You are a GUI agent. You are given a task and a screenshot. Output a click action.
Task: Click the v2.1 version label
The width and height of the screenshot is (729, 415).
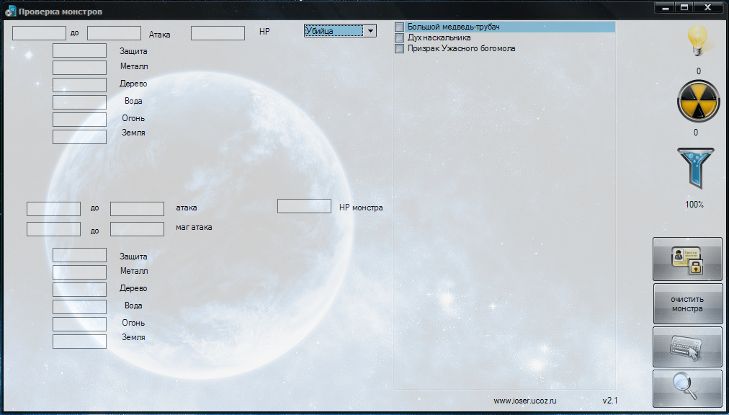(x=610, y=401)
